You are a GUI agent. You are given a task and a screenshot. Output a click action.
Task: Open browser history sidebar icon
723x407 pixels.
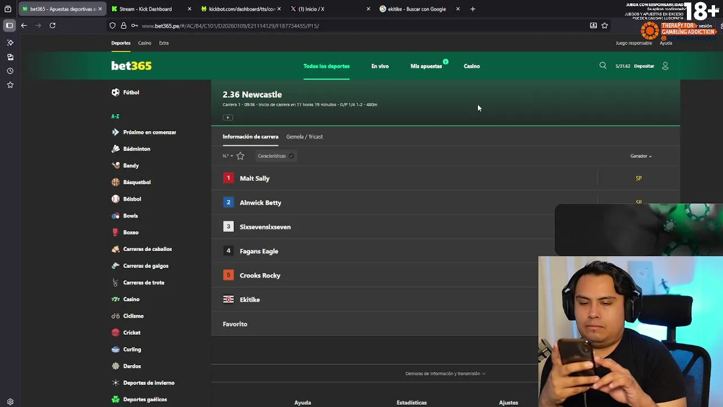click(10, 71)
